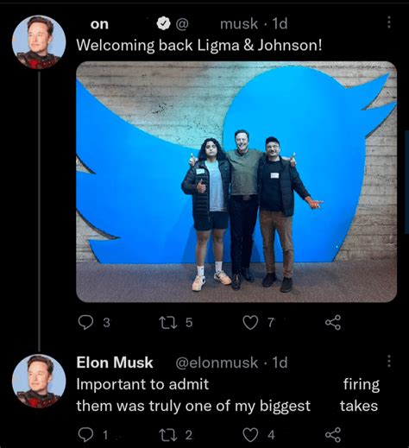Open second tweet's profile avatar
Screen dimensions: 409x448
[39, 382]
